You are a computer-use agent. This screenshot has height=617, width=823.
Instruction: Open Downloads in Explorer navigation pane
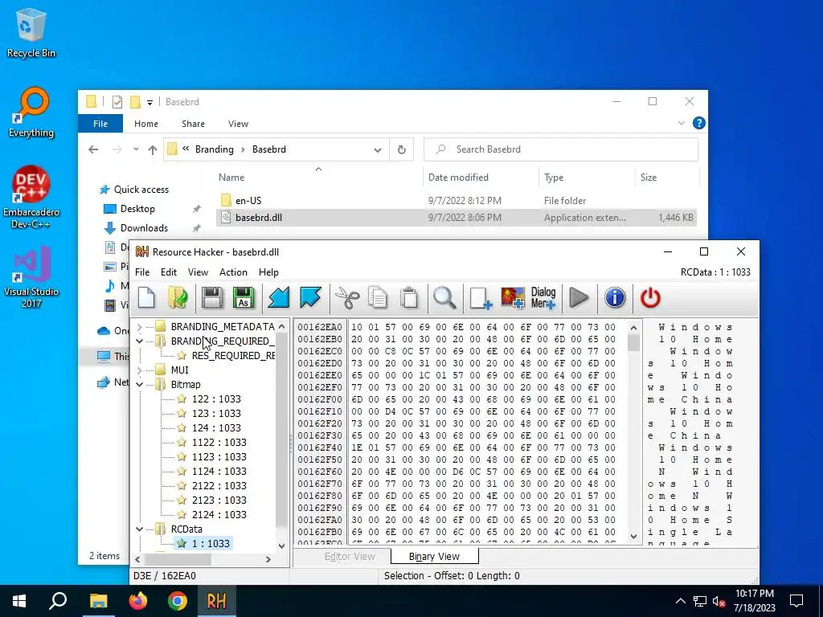click(x=144, y=227)
